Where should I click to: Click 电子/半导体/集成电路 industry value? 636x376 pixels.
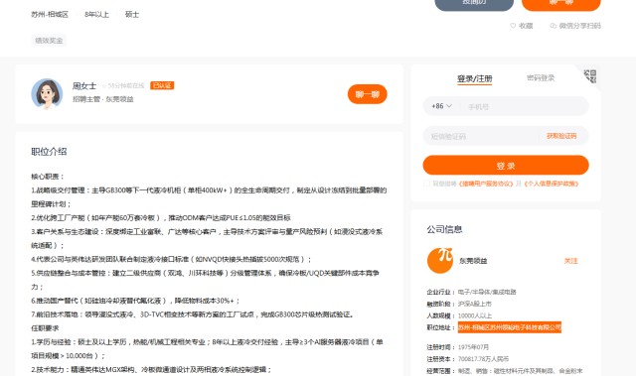487,292
